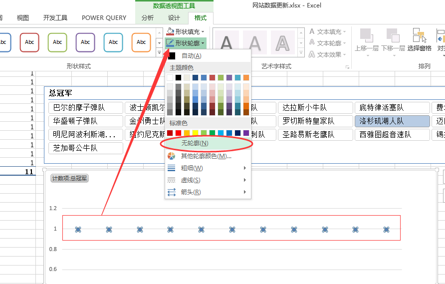Select slicer item 罗切斯特皇家队

pyautogui.click(x=315, y=121)
